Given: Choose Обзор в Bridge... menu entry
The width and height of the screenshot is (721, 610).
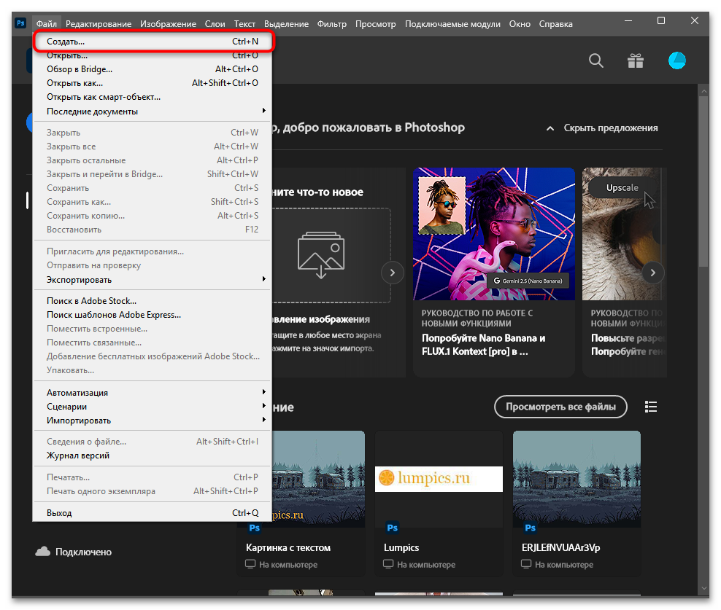Looking at the screenshot, I should (153, 69).
